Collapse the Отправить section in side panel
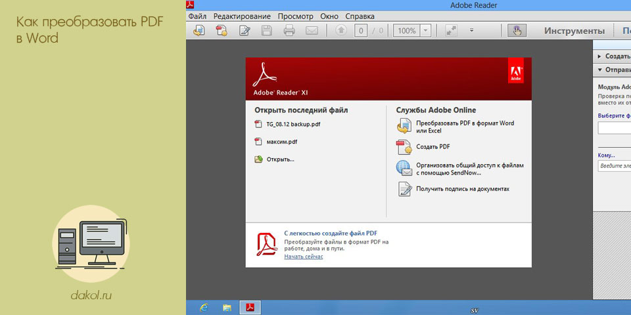Screen dimensions: 631x315 612,70
